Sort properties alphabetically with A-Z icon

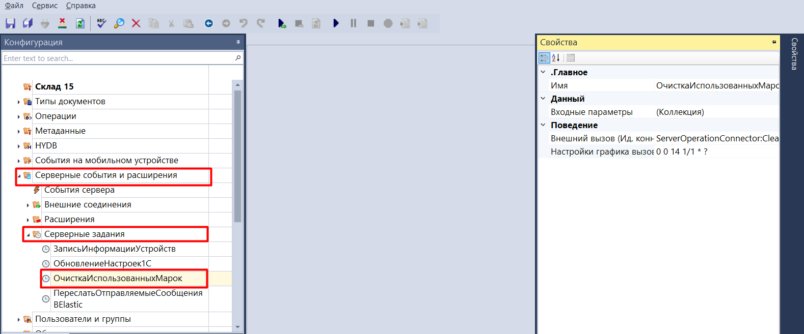(x=556, y=58)
